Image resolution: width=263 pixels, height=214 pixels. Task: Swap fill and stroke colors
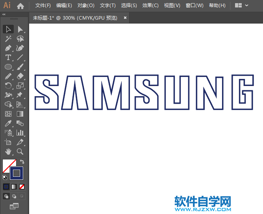tap(22, 162)
